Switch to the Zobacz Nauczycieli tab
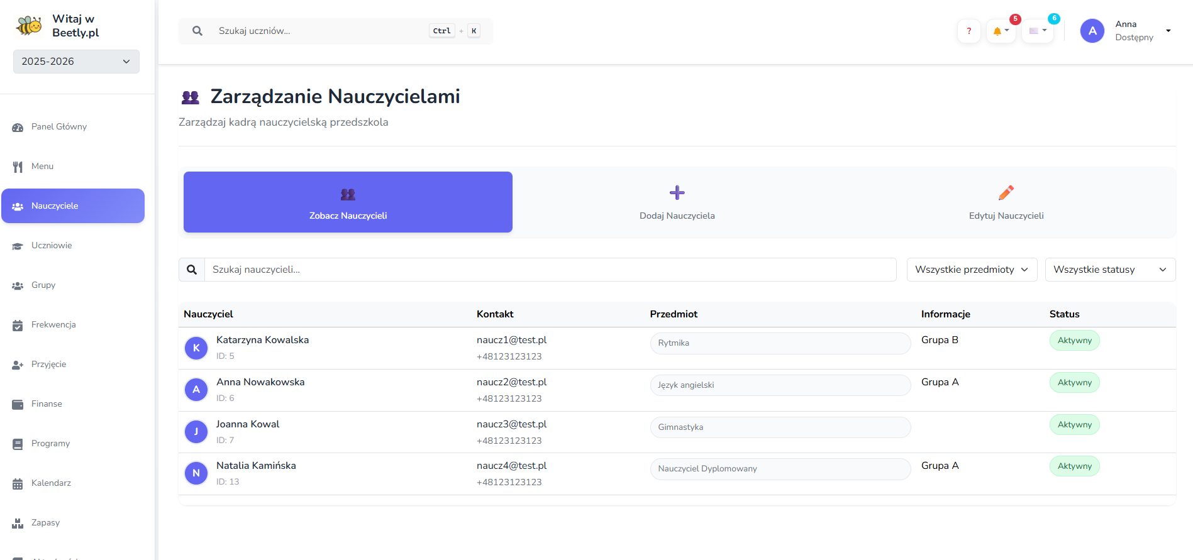Viewport: 1193px width, 560px height. tap(348, 202)
